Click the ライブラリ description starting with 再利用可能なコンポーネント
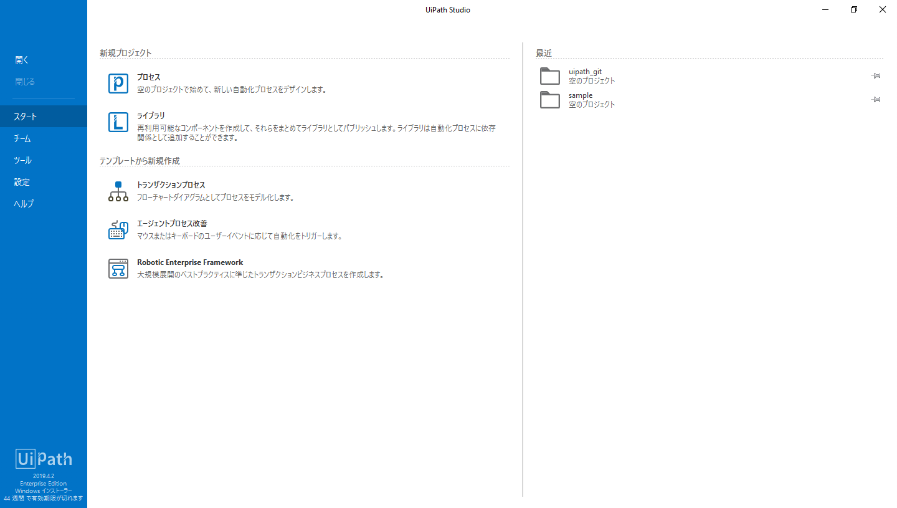The height and width of the screenshot is (508, 897). (x=316, y=133)
